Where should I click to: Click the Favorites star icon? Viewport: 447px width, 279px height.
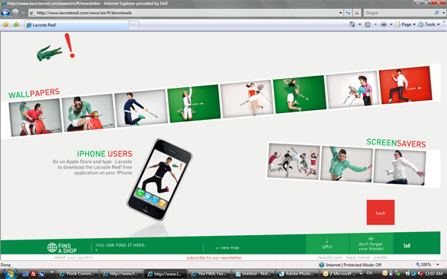coord(6,25)
